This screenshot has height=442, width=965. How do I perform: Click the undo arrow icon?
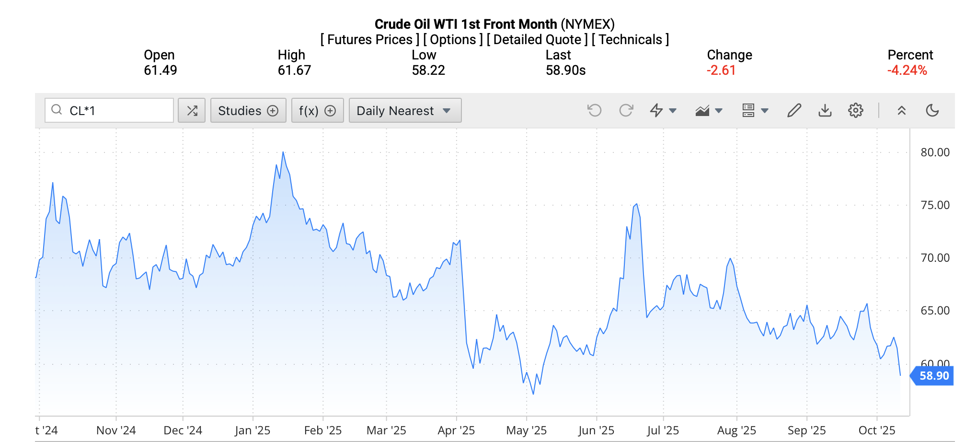pos(594,111)
